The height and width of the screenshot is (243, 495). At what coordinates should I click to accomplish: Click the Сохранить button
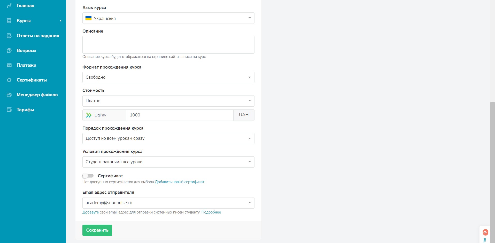97,230
